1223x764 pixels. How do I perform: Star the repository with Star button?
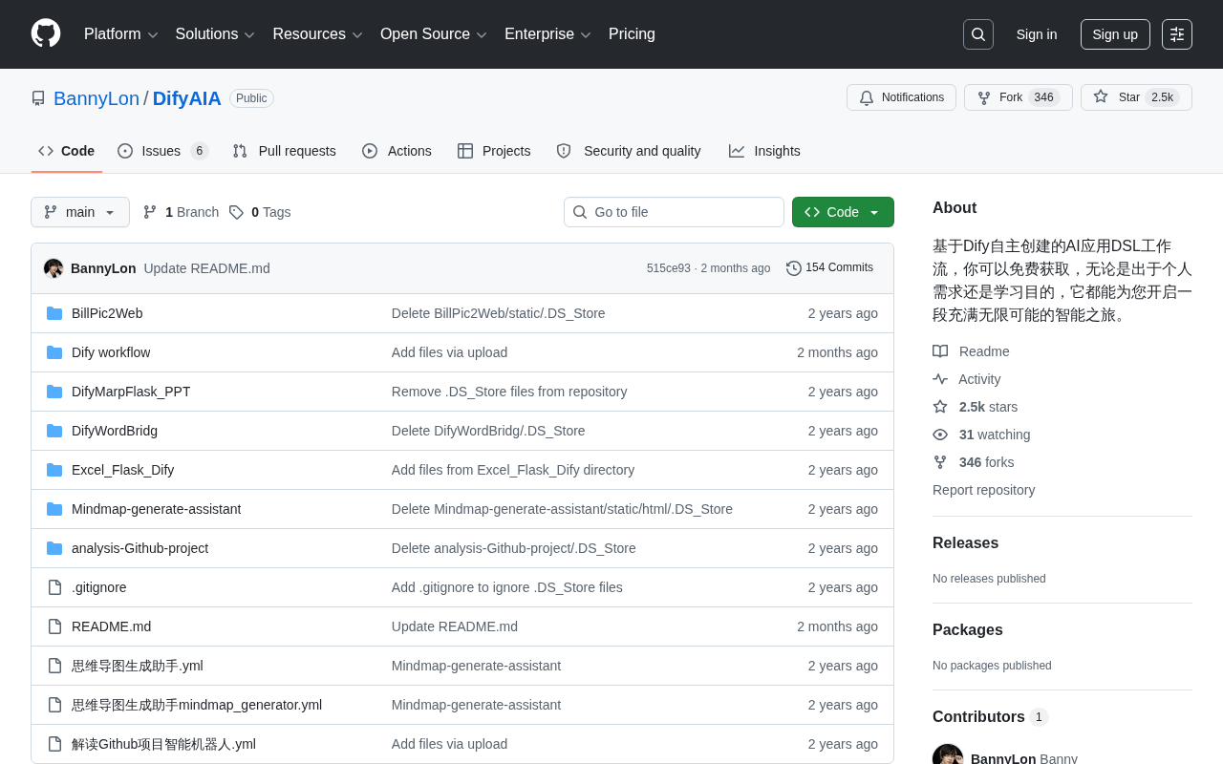[x=1136, y=97]
